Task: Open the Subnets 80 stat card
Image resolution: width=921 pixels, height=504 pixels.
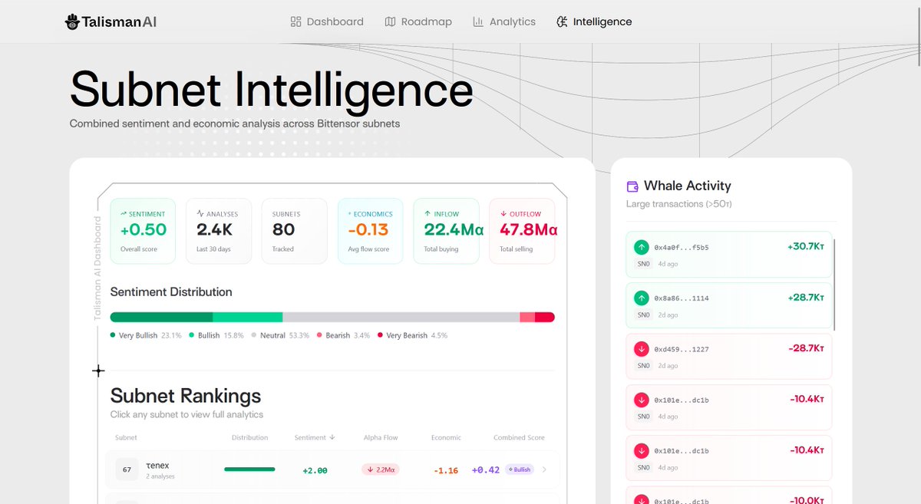Action: click(x=295, y=231)
